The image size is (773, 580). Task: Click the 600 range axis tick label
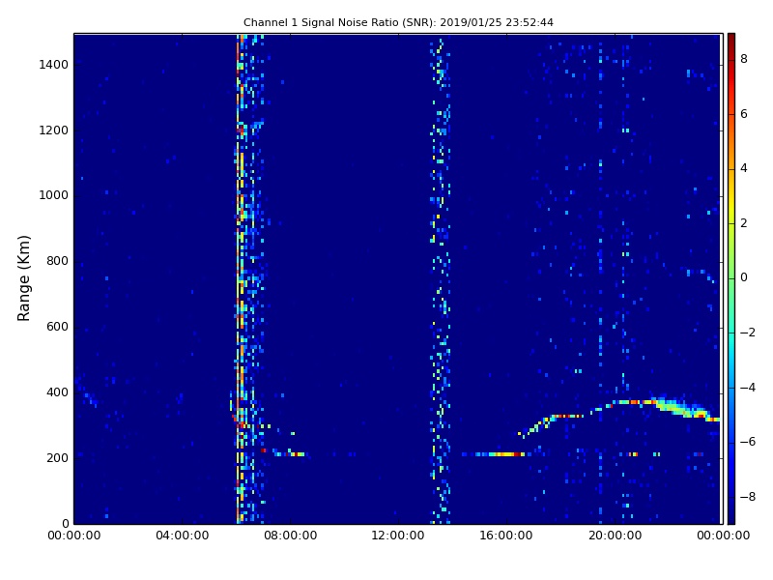click(x=57, y=327)
